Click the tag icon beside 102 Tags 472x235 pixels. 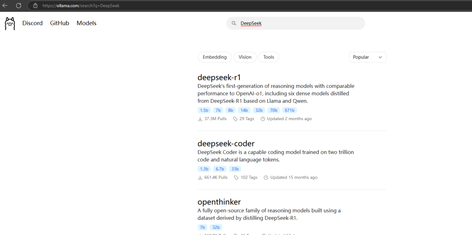point(236,177)
